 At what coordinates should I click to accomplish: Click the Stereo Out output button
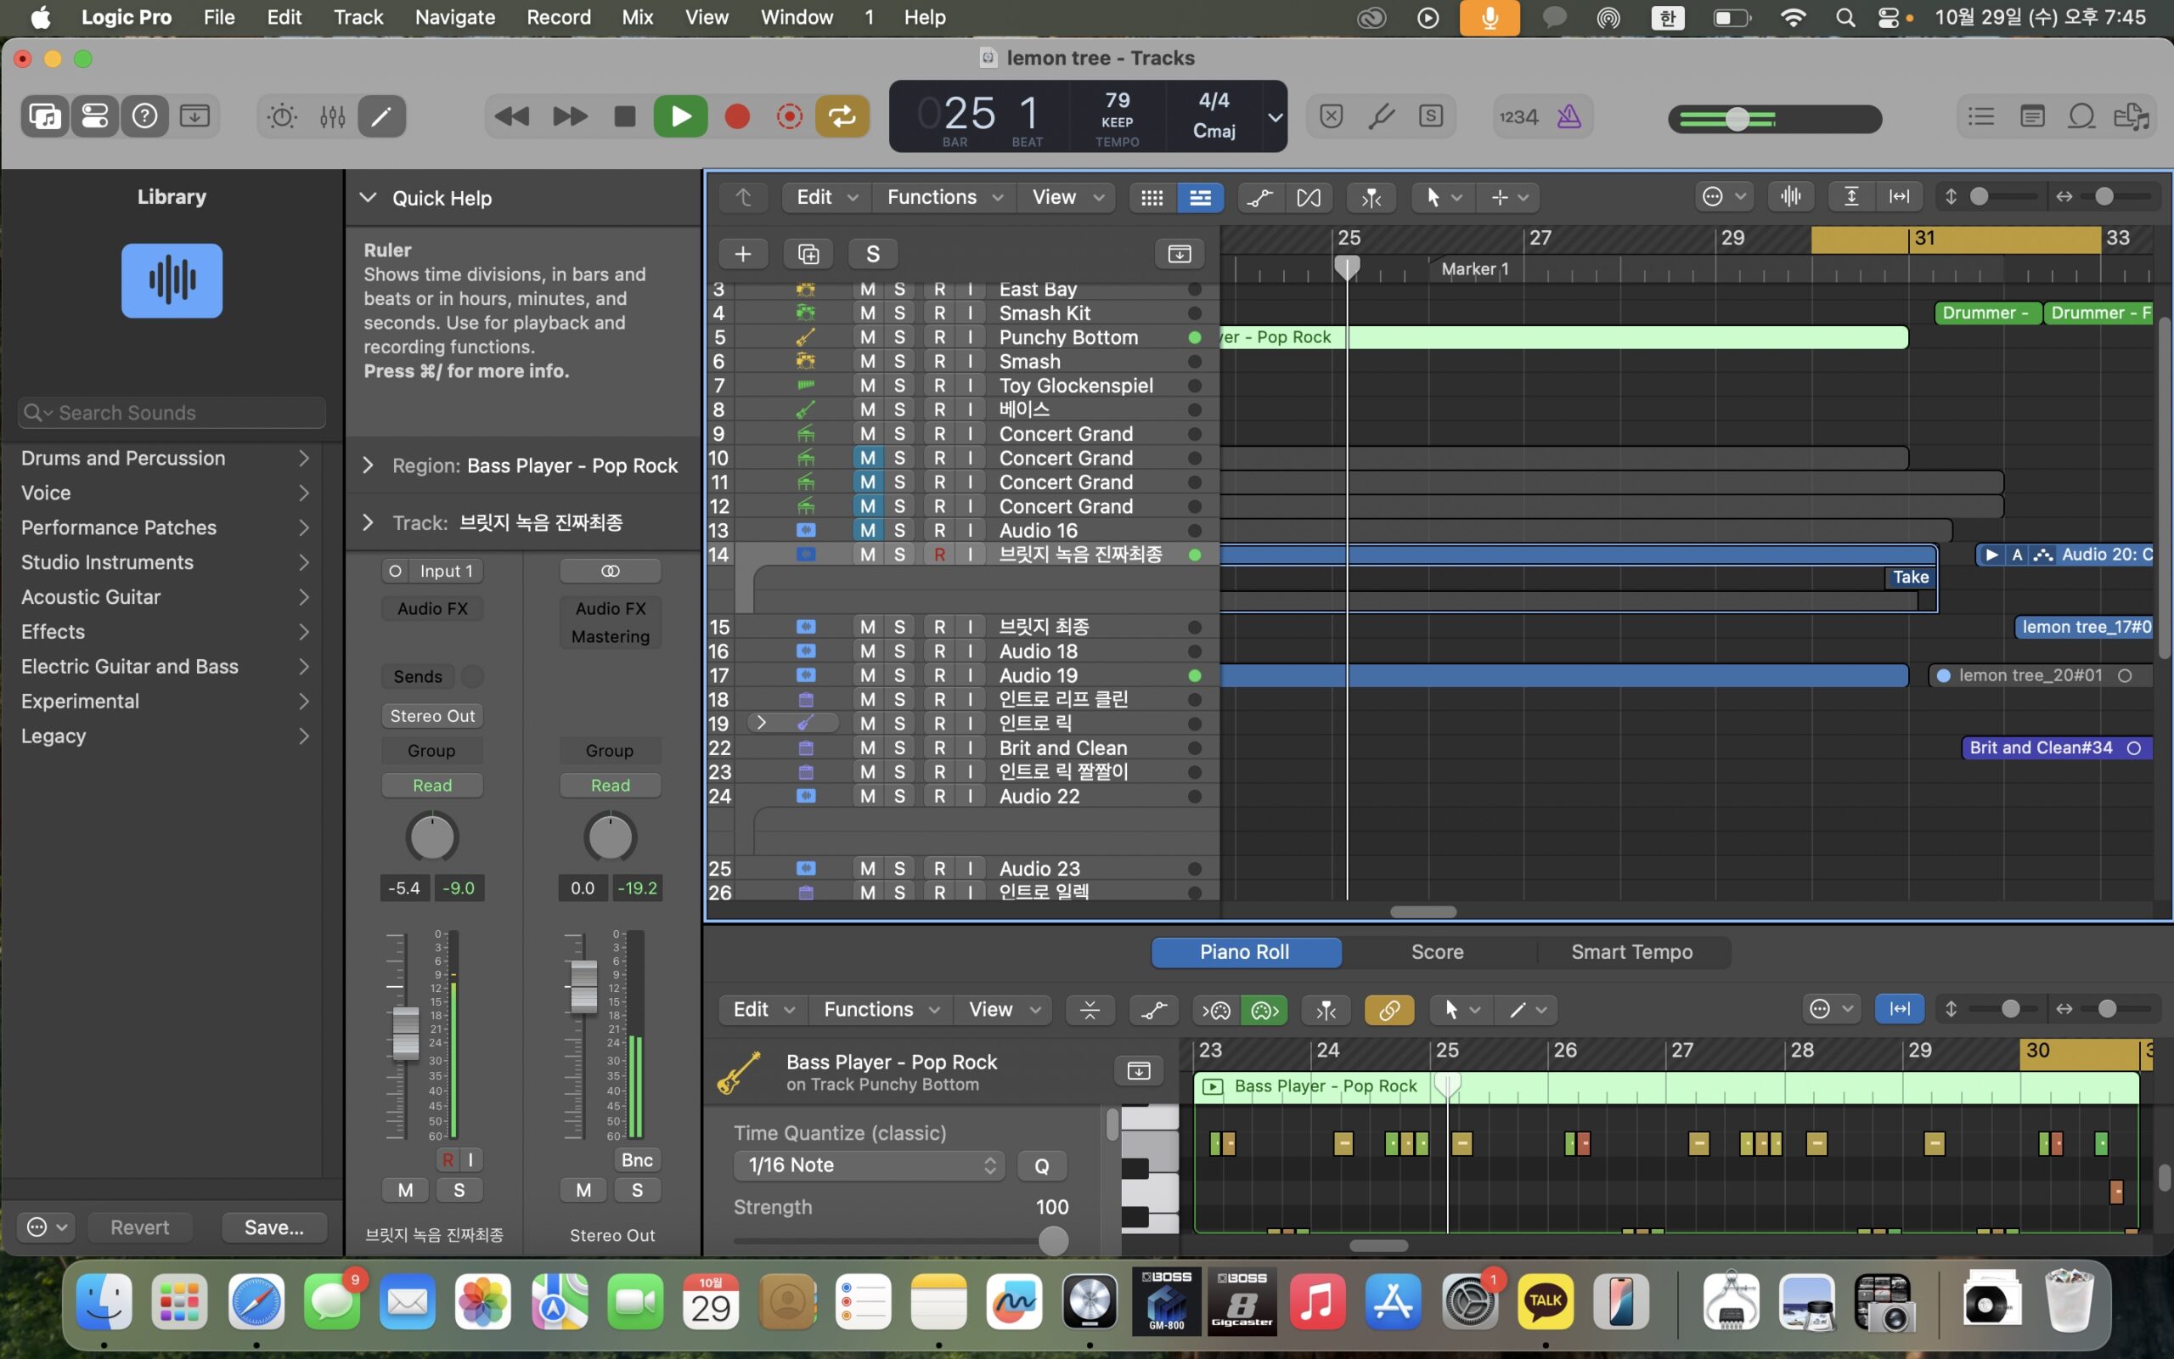pyautogui.click(x=432, y=715)
